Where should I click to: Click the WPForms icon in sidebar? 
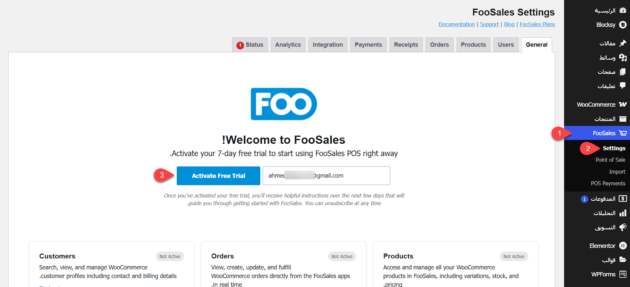point(623,274)
